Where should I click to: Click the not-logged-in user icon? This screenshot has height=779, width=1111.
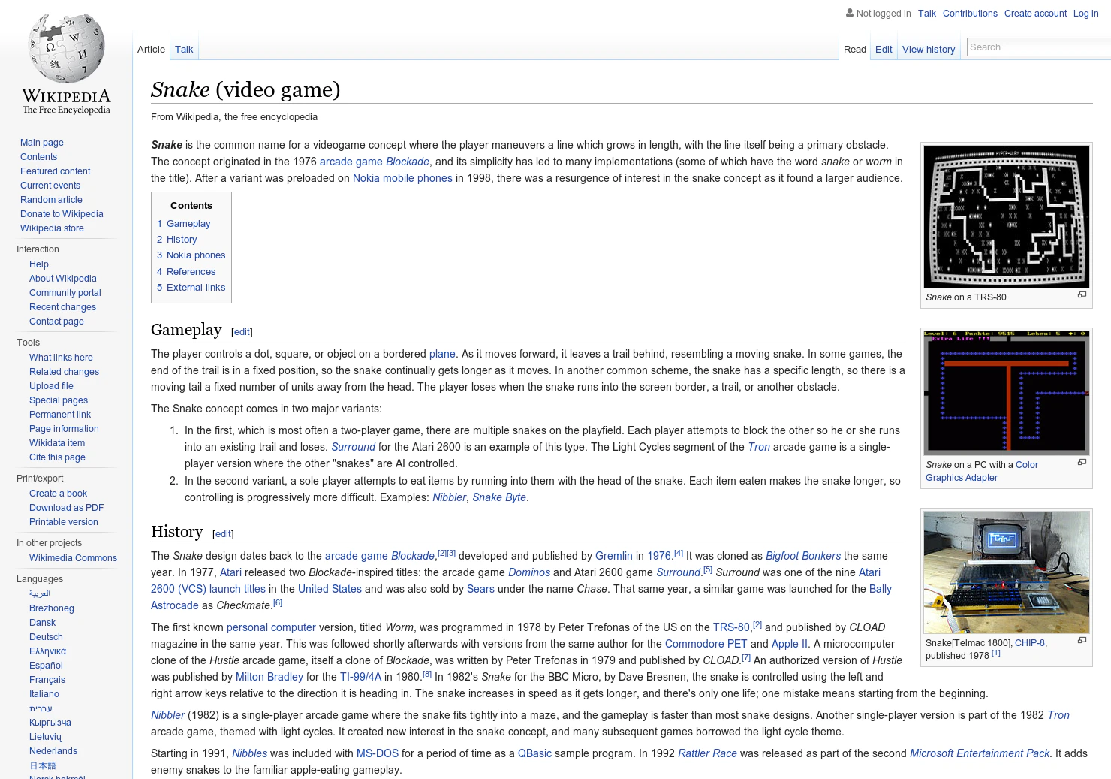[x=850, y=13]
